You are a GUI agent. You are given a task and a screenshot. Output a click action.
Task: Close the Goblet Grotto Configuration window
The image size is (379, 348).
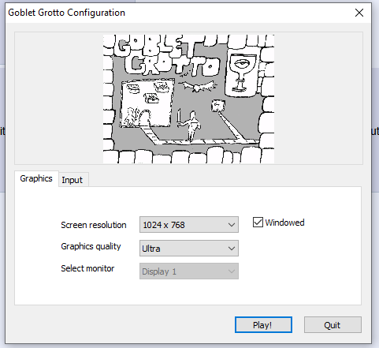[x=359, y=13]
